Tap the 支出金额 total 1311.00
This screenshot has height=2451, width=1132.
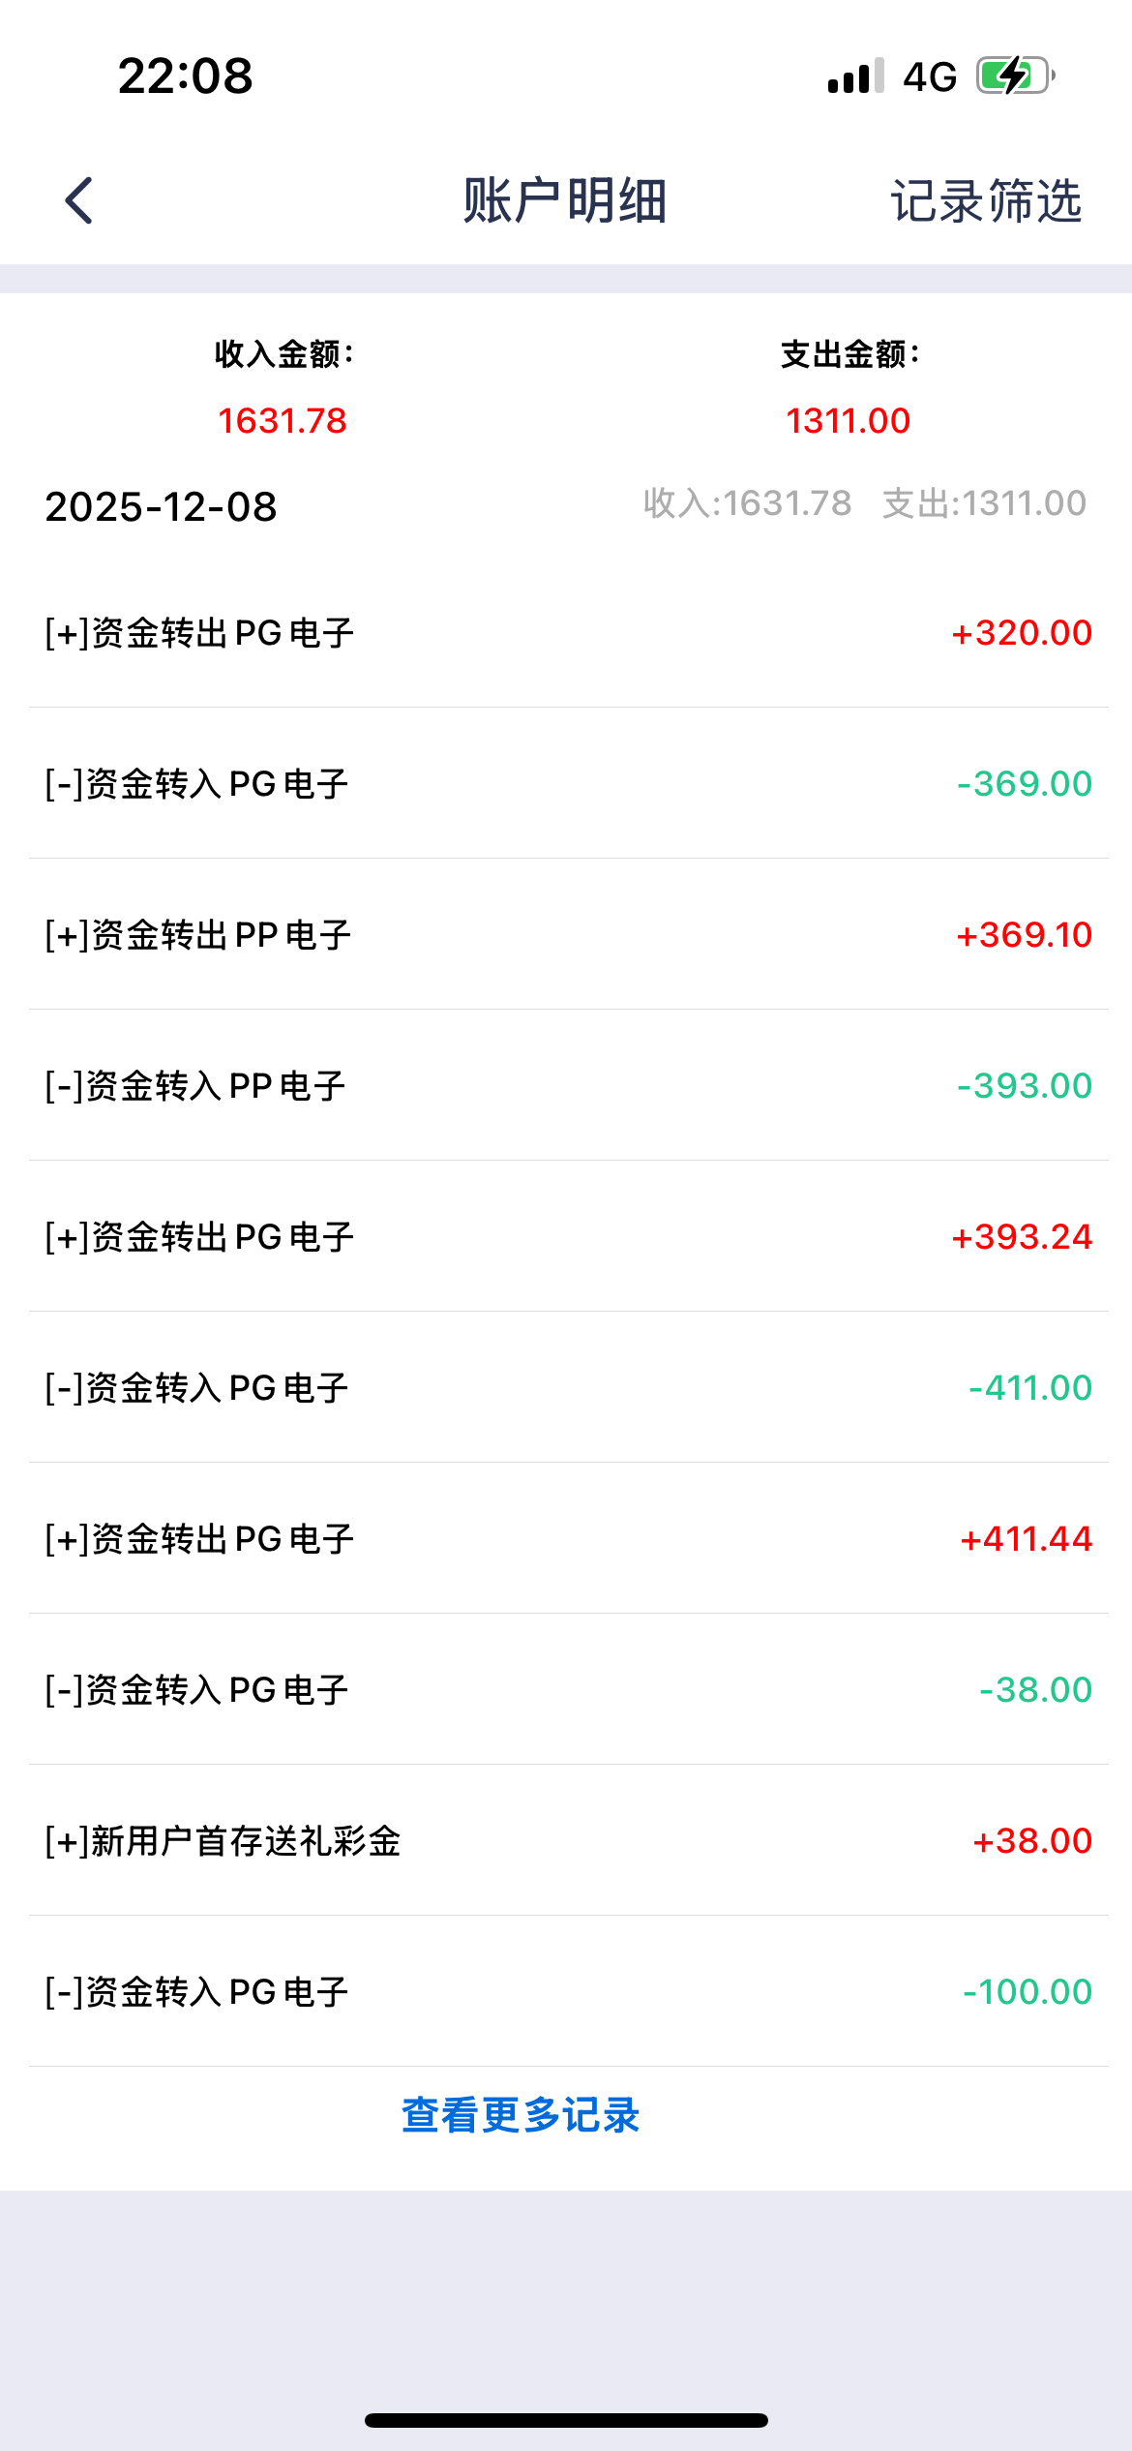[x=848, y=421]
